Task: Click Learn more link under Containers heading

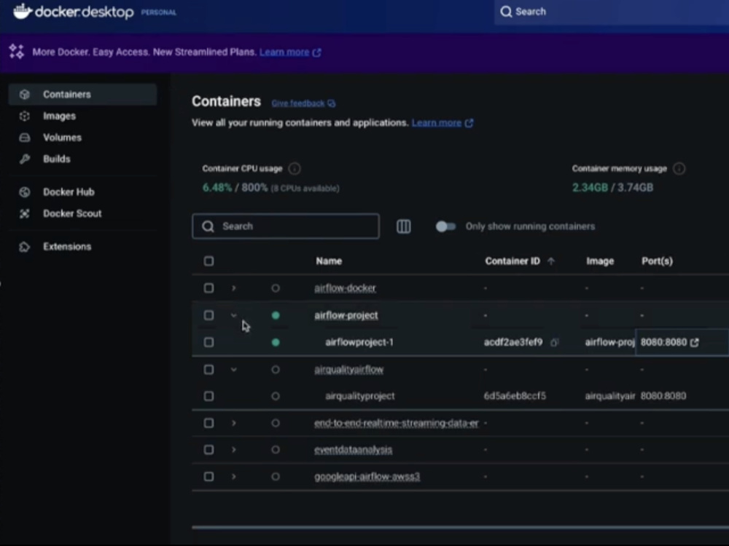Action: tap(437, 123)
